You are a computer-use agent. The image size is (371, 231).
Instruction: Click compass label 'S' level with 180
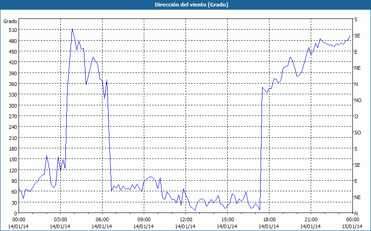click(356, 149)
